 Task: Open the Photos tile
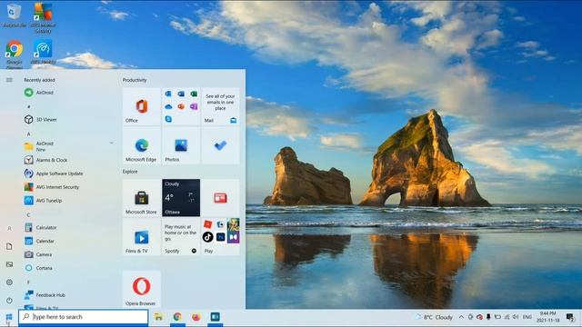(181, 145)
